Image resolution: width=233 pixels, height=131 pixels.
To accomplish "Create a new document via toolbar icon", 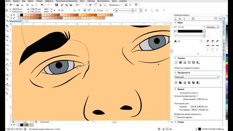I will (x=7, y=5).
